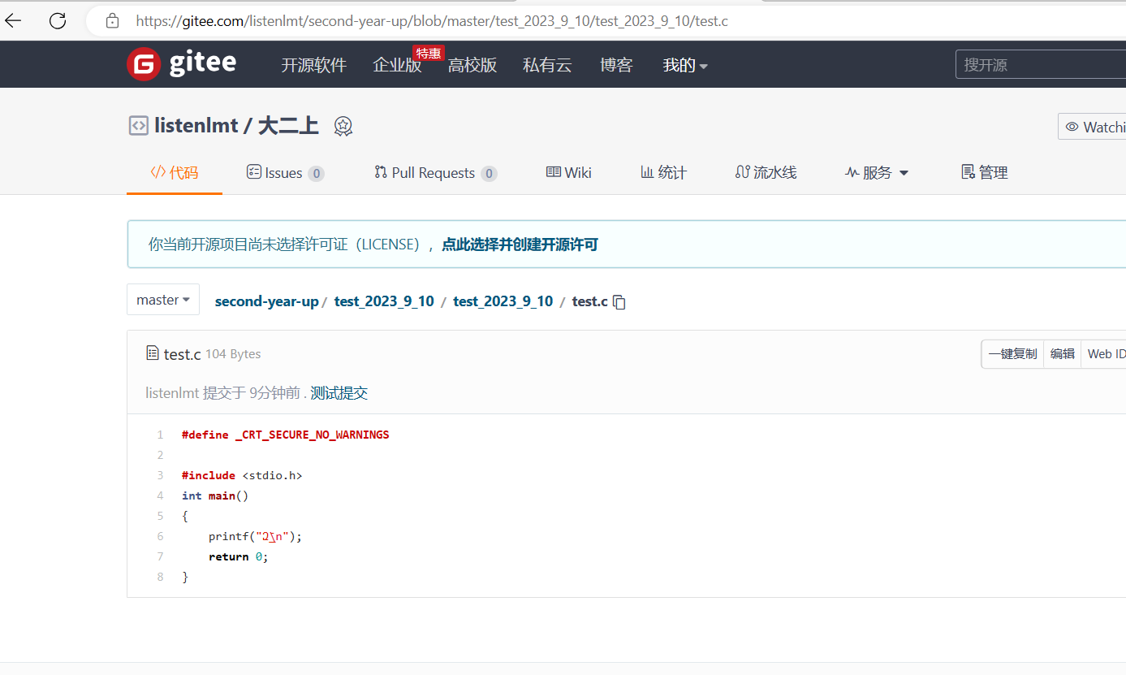The height and width of the screenshot is (675, 1126).
Task: Click the Web IDE button
Action: tap(1104, 353)
